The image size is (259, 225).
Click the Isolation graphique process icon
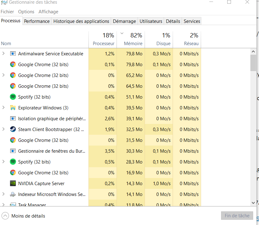pyautogui.click(x=13, y=119)
